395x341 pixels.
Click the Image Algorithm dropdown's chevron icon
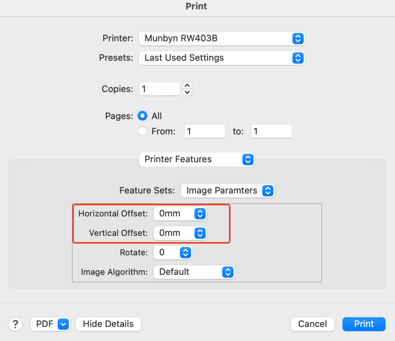point(227,272)
